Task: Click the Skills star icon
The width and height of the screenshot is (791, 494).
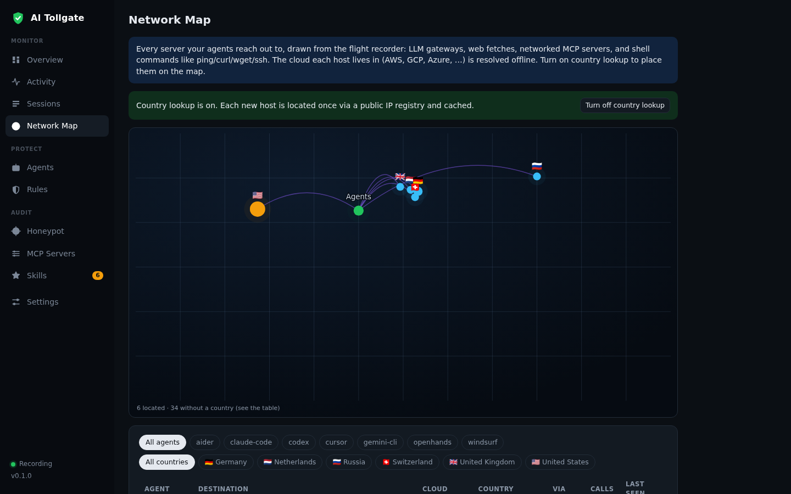Action: click(16, 276)
